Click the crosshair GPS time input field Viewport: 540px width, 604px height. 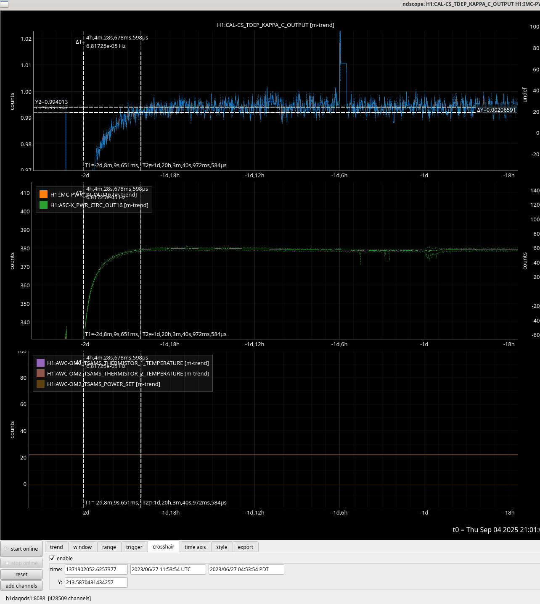pos(96,569)
